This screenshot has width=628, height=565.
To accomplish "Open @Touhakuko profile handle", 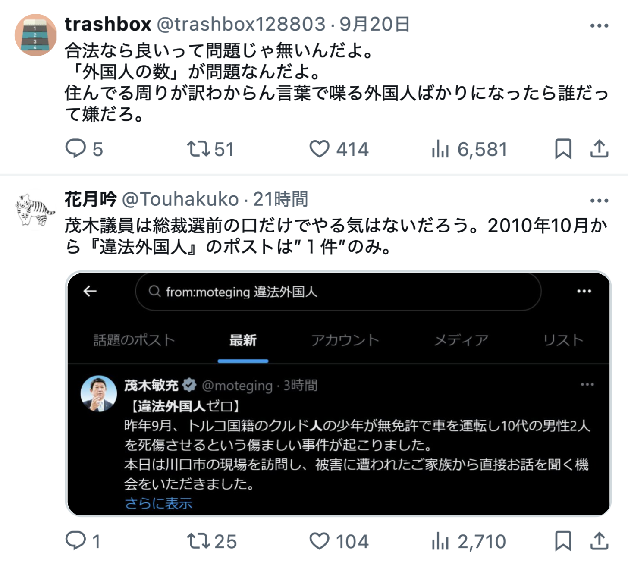I will pos(180,199).
